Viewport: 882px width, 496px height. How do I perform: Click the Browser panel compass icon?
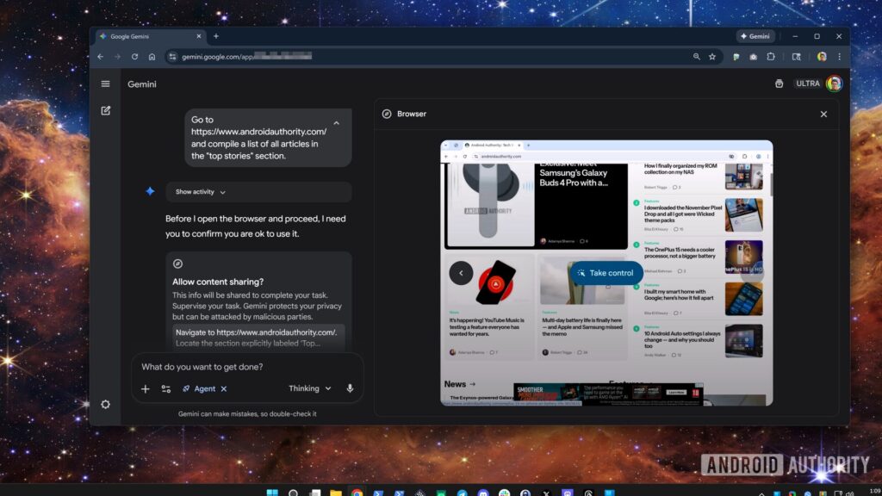[x=387, y=114]
